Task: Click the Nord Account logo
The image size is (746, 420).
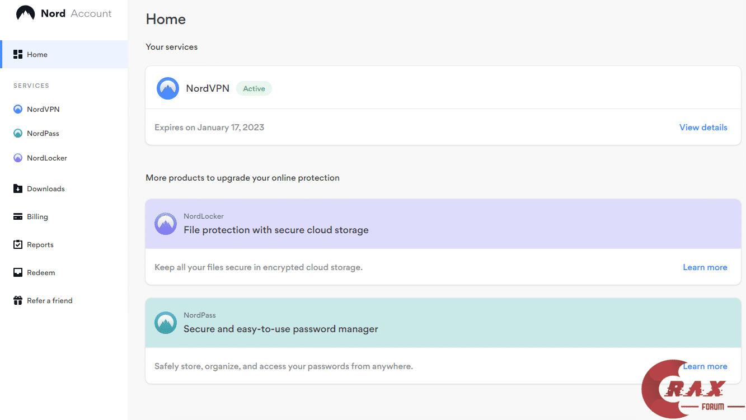Action: (x=64, y=13)
